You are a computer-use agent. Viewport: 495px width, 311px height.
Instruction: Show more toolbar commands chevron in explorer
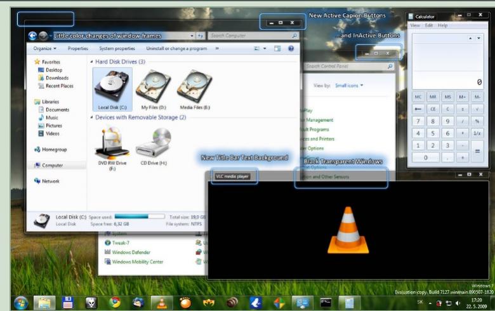click(217, 48)
